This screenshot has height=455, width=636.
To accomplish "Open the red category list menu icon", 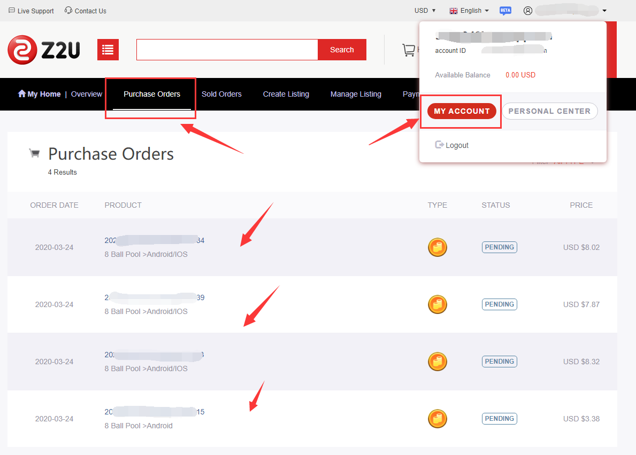I will (108, 50).
